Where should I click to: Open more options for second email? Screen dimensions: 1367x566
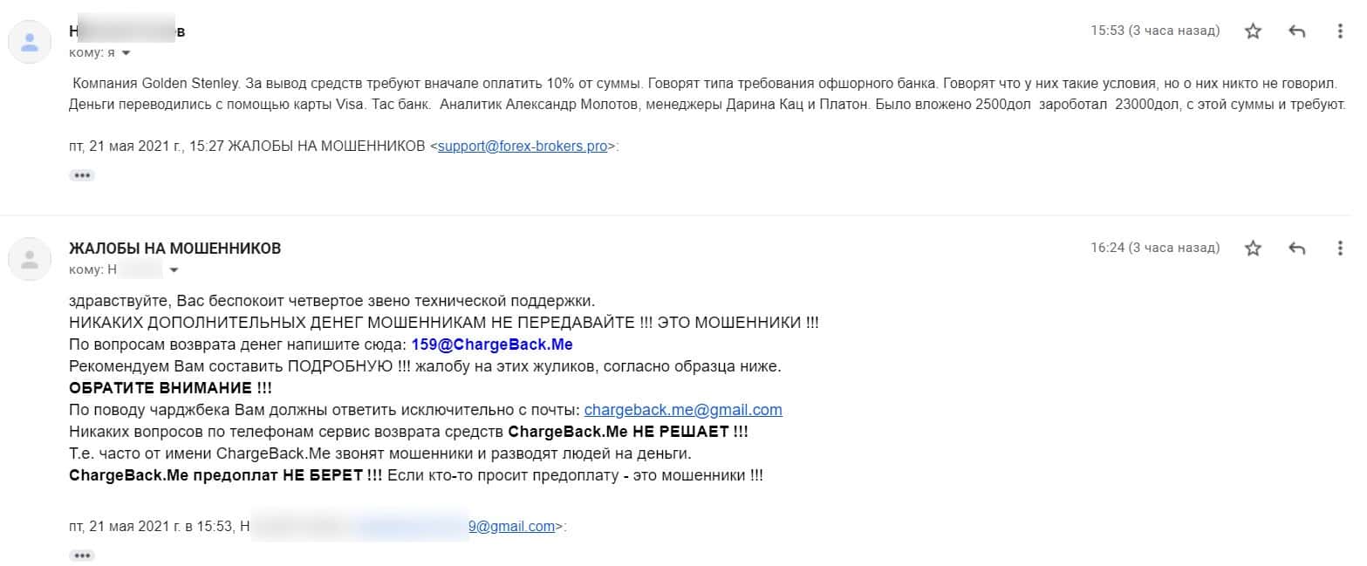click(x=1340, y=249)
